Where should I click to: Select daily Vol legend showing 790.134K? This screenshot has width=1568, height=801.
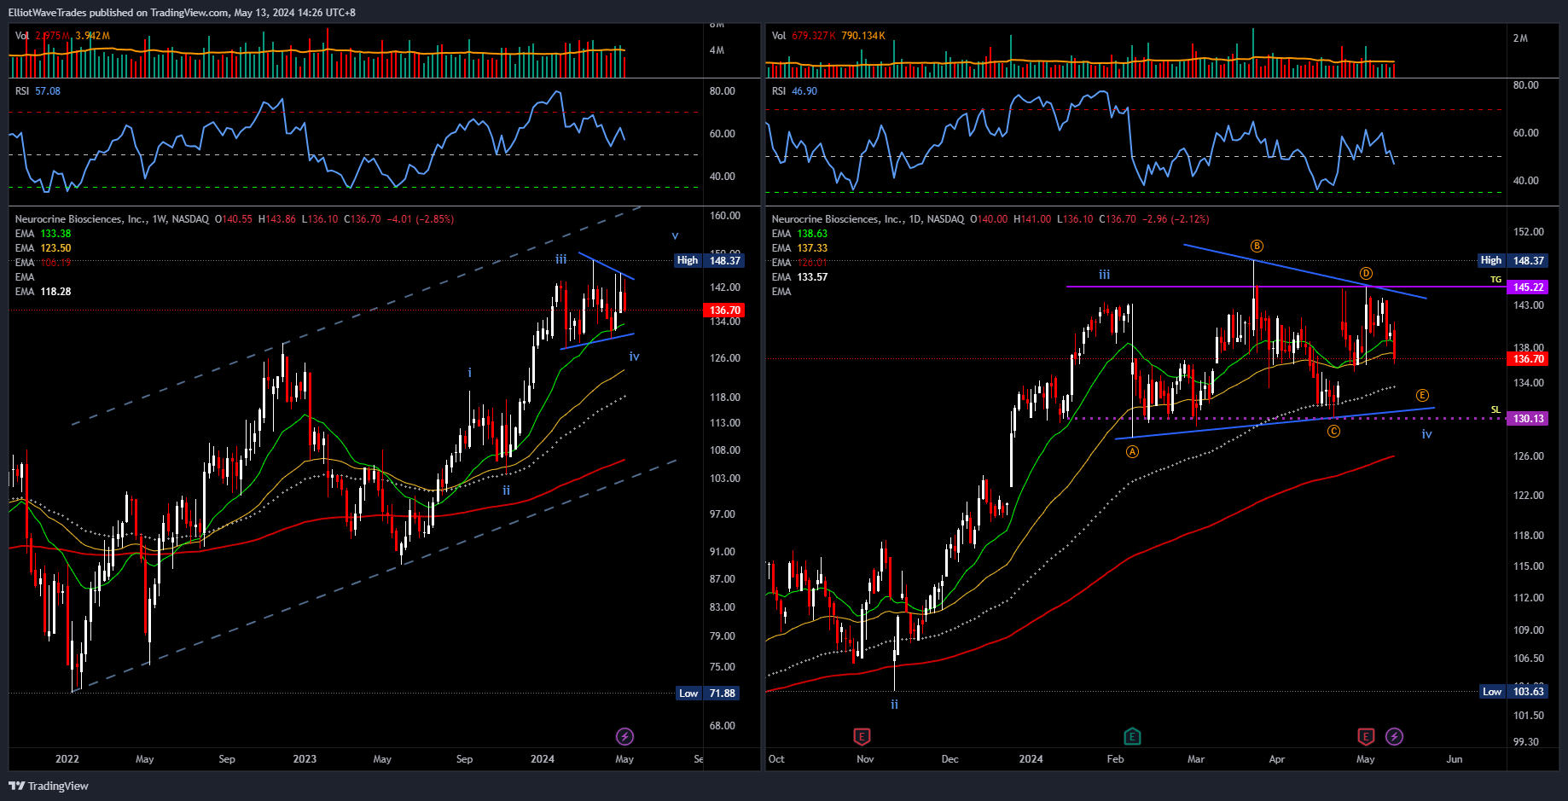[x=828, y=36]
